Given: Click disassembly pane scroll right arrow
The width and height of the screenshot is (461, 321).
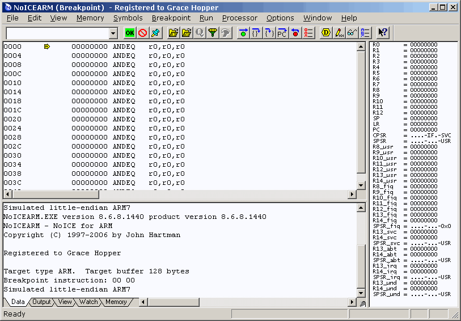Looking at the screenshot, I should (x=352, y=194).
